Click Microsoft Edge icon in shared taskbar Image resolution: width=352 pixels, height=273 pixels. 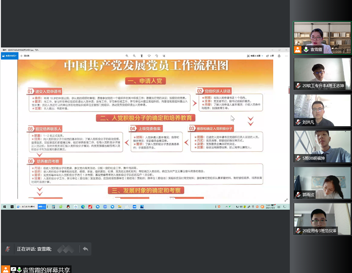pos(83,207)
